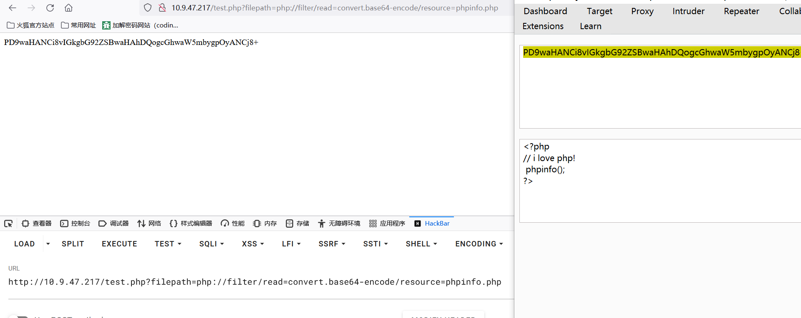Open the SQLI dropdown menu

pyautogui.click(x=212, y=244)
